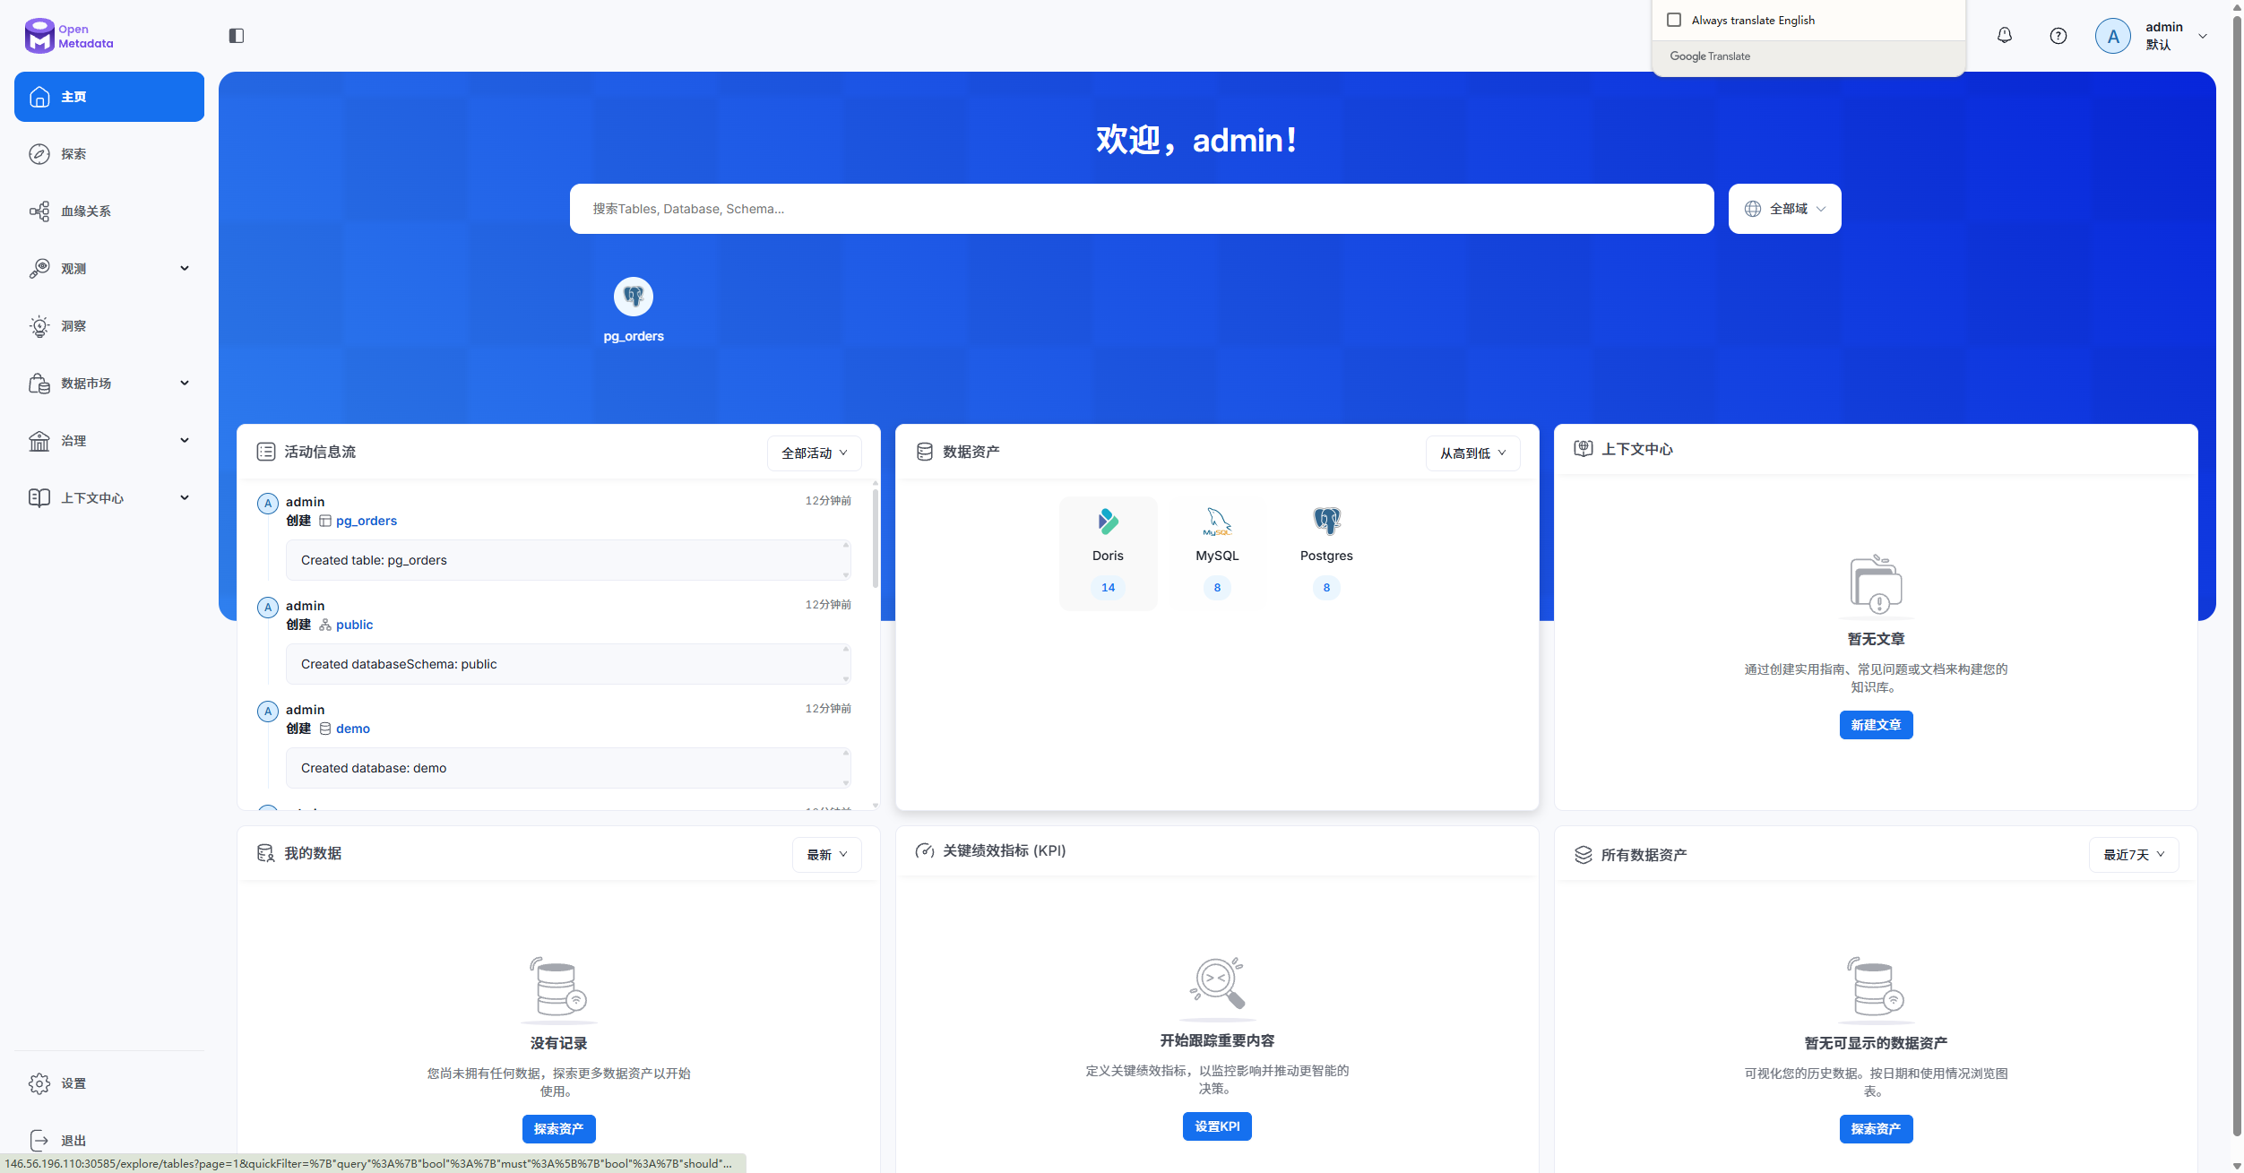The width and height of the screenshot is (2244, 1173).
Task: Click 探索资产 button under 我的数据
Action: click(x=558, y=1129)
